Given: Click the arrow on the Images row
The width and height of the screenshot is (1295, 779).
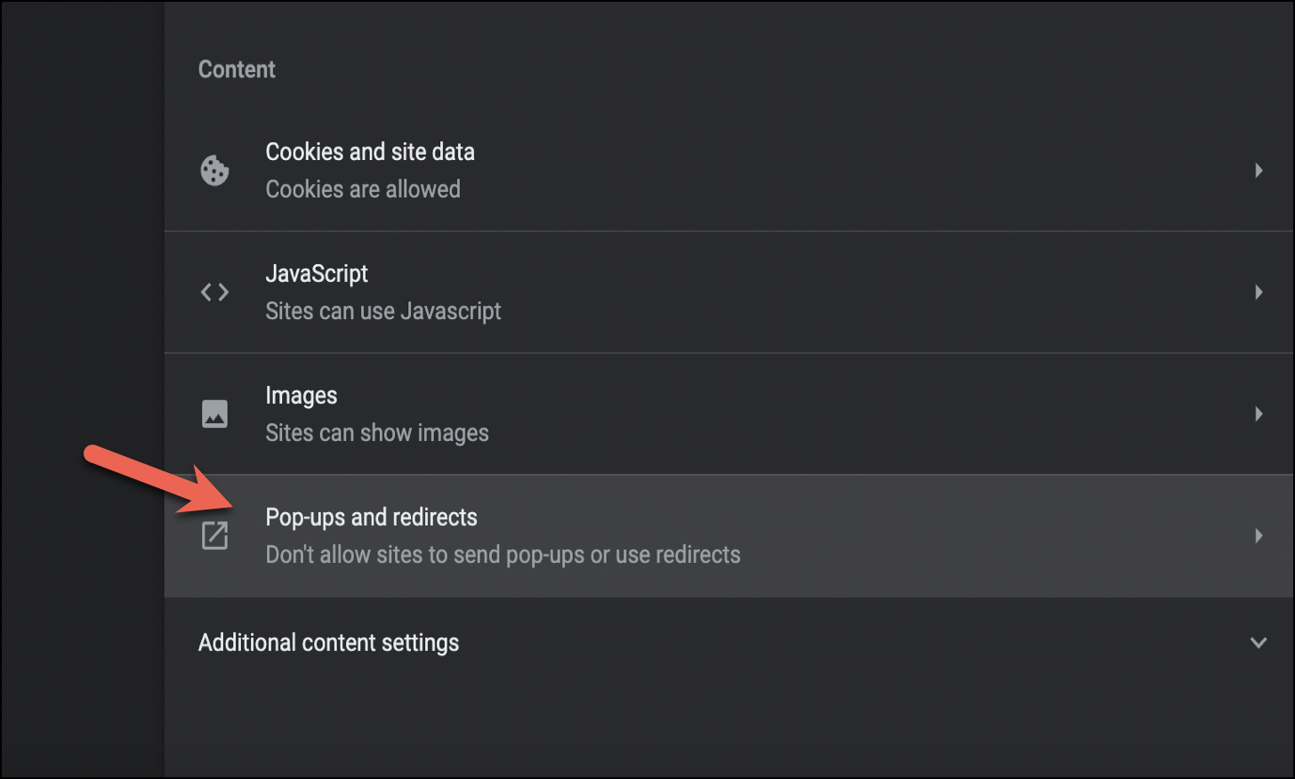Looking at the screenshot, I should 1259,414.
